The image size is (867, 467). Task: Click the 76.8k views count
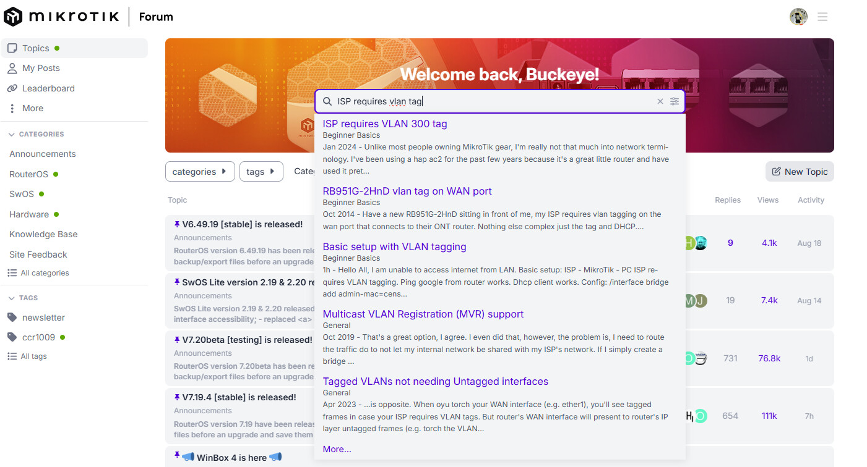click(x=769, y=358)
